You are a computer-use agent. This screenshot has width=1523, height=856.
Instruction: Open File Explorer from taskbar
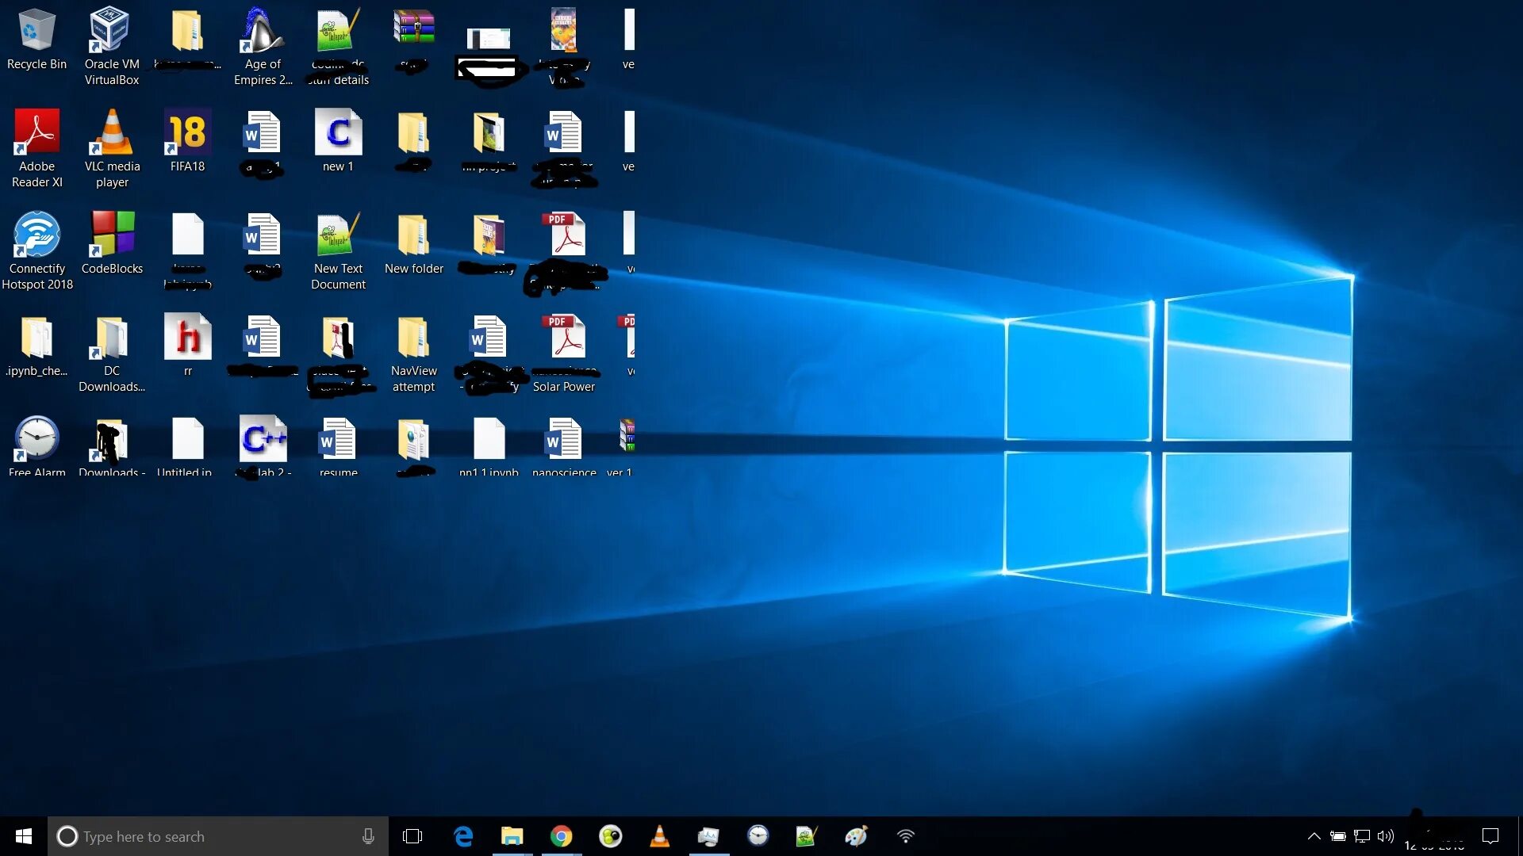click(512, 836)
